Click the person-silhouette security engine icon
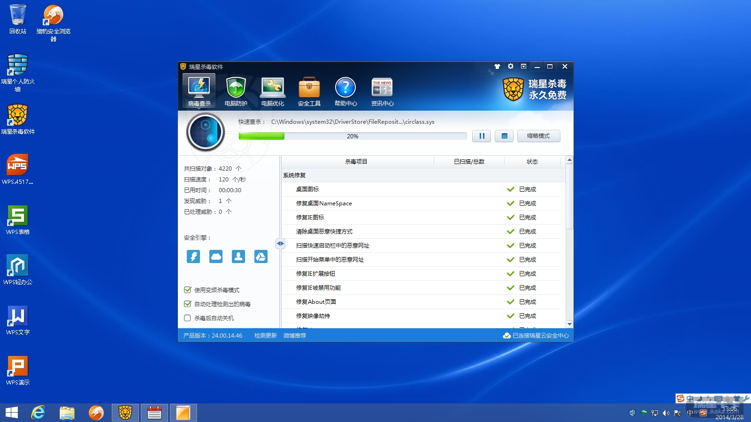The width and height of the screenshot is (751, 422). [238, 256]
